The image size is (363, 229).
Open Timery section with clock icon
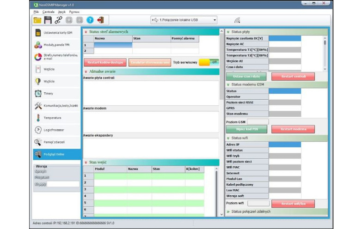pyautogui.click(x=57, y=94)
